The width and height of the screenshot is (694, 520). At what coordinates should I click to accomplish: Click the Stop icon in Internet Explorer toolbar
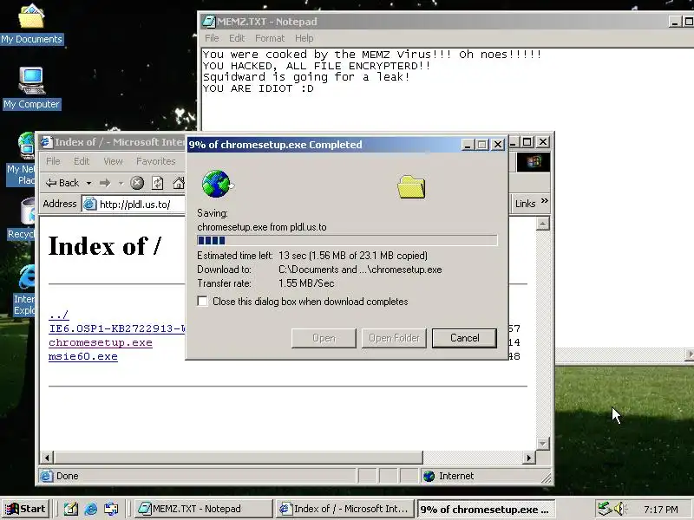(137, 183)
